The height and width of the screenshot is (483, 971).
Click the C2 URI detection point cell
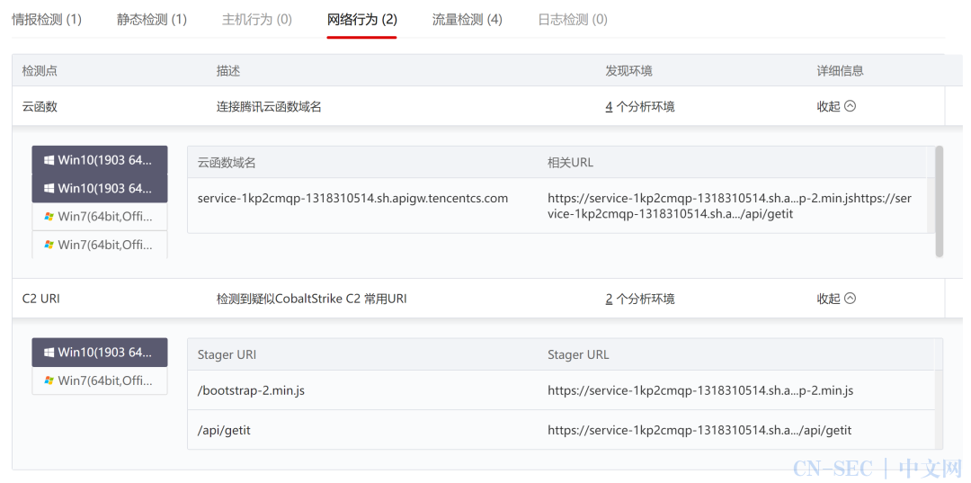[40, 300]
